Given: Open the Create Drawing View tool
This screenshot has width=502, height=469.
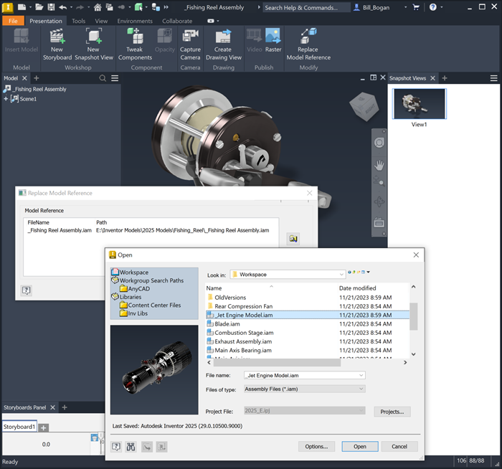Looking at the screenshot, I should (x=223, y=36).
